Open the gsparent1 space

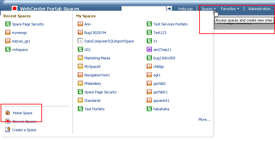tap(161, 101)
